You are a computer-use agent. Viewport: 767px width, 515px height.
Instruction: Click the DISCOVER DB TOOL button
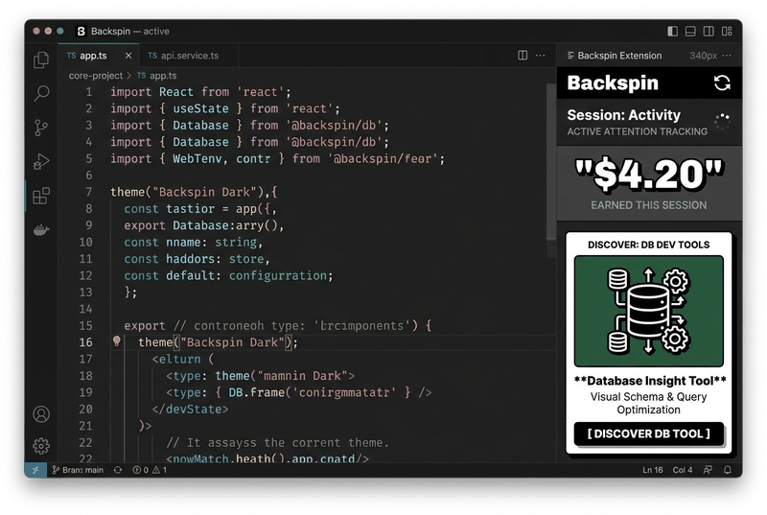click(649, 433)
